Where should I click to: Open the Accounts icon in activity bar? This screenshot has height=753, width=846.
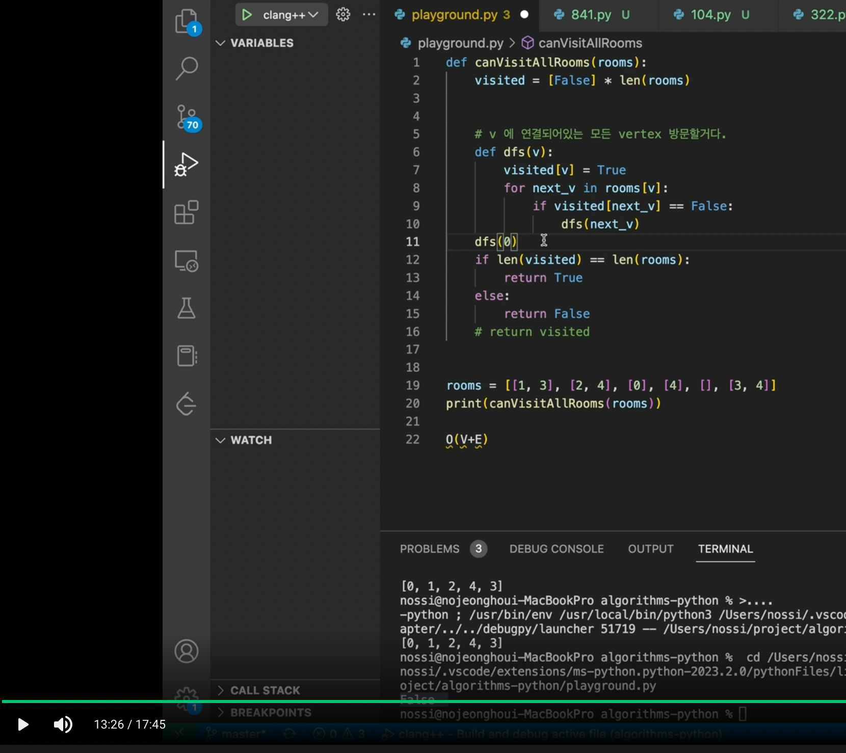187,651
